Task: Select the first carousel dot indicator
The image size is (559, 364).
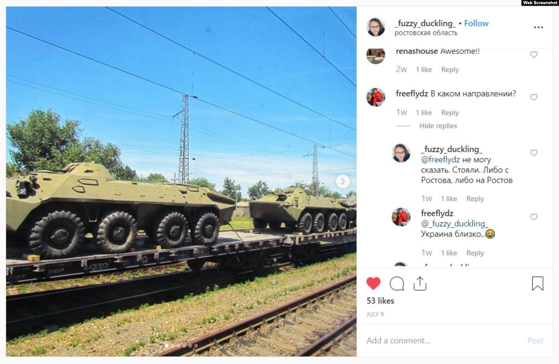Action: point(166,345)
